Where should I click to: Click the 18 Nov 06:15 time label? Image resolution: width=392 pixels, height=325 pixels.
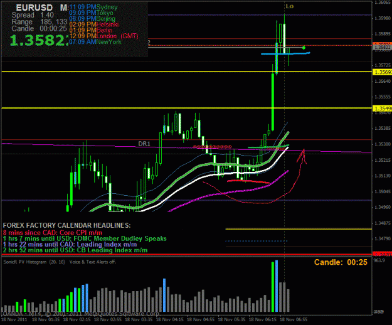[x=263, y=319]
